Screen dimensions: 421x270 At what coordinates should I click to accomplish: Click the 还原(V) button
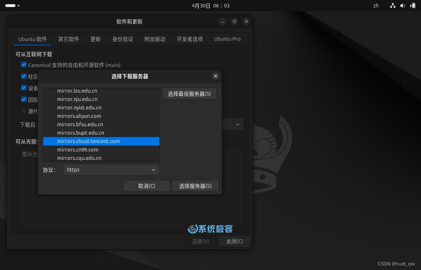(x=201, y=241)
